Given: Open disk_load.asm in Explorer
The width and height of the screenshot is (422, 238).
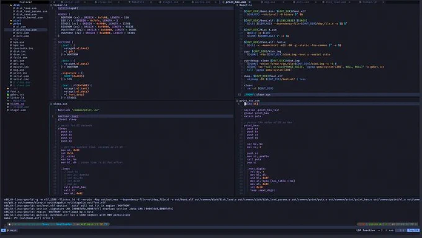Looking at the screenshot, I should pyautogui.click(x=26, y=8).
